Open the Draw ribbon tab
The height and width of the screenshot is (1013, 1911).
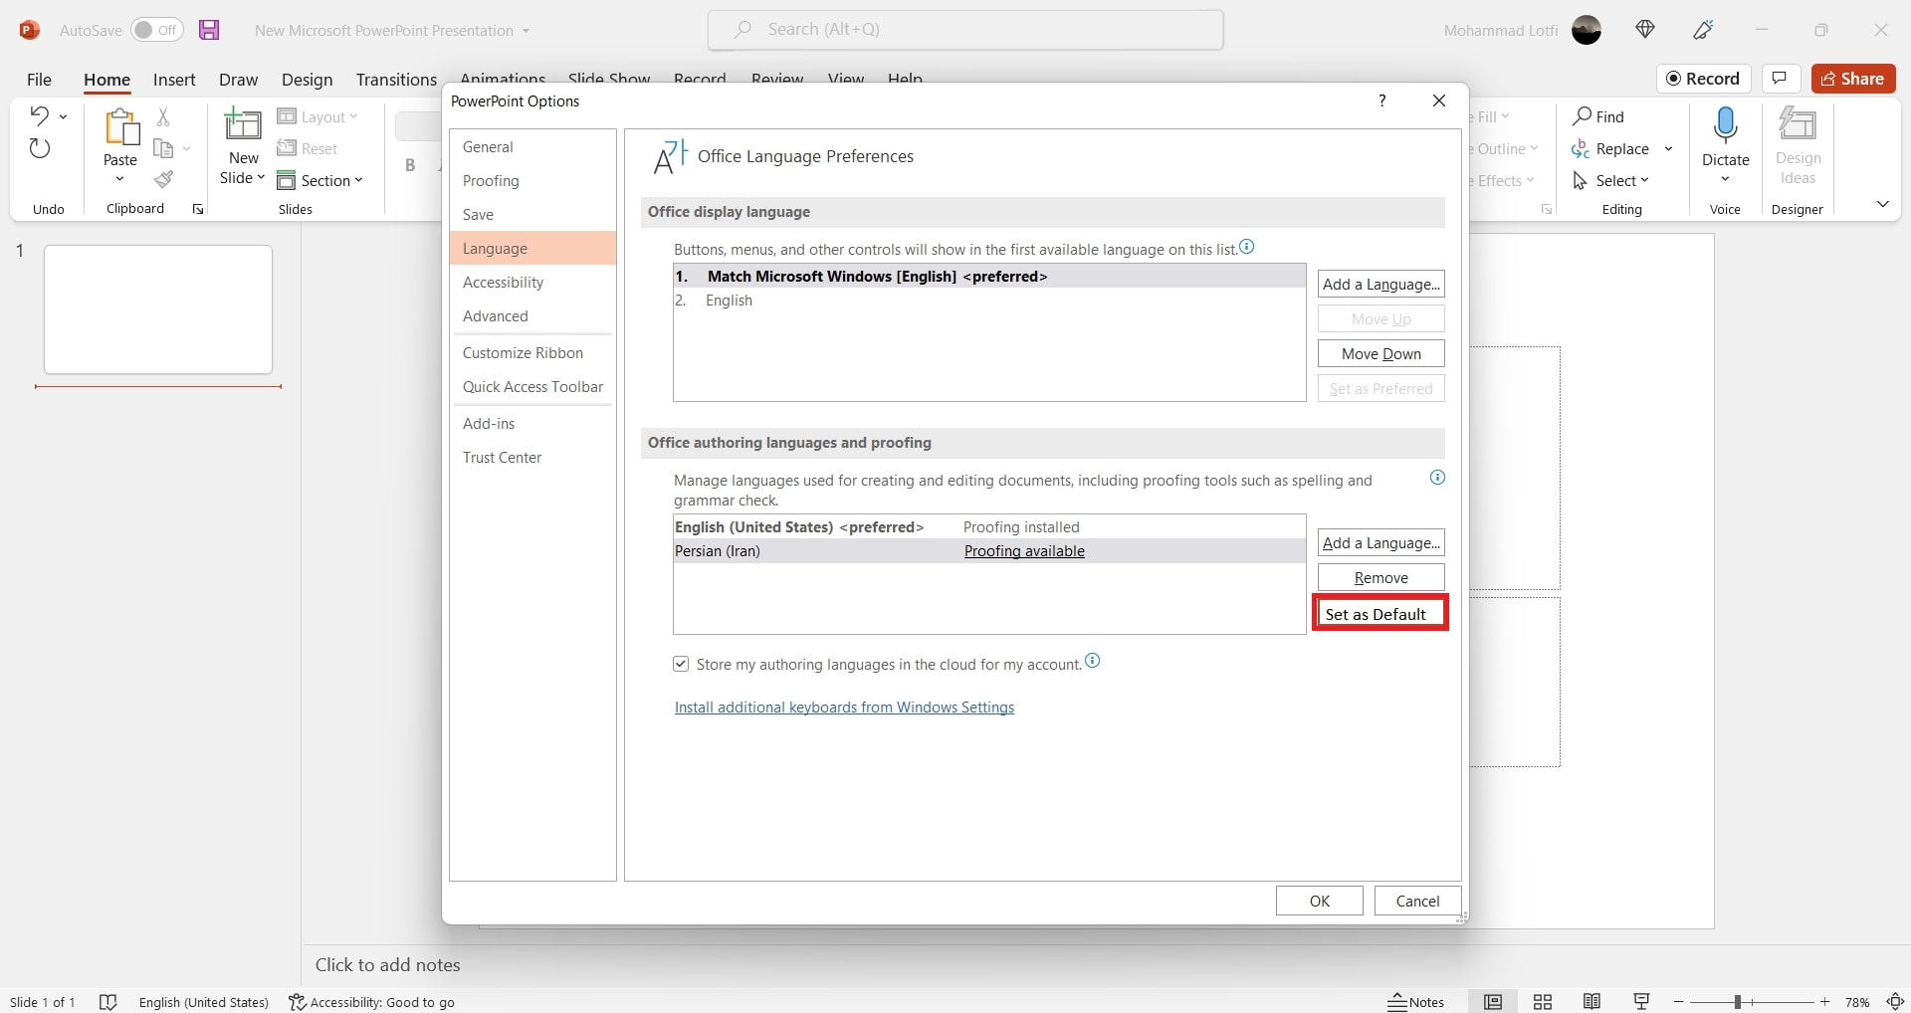[x=238, y=80]
